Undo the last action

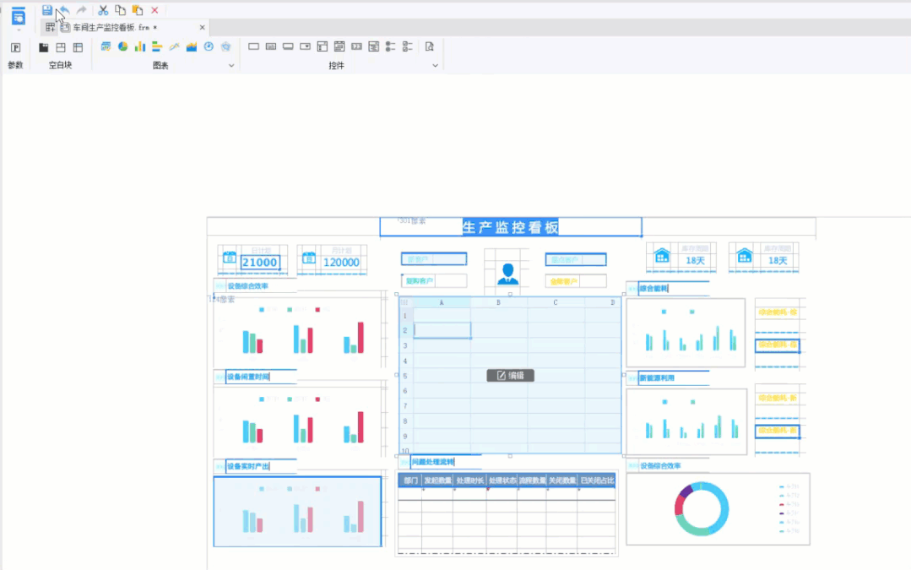pos(65,10)
